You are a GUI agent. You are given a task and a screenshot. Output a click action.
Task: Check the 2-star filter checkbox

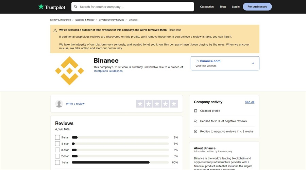57,156
